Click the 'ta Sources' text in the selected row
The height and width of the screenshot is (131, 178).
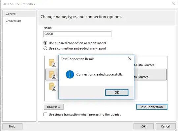coord(141,77)
